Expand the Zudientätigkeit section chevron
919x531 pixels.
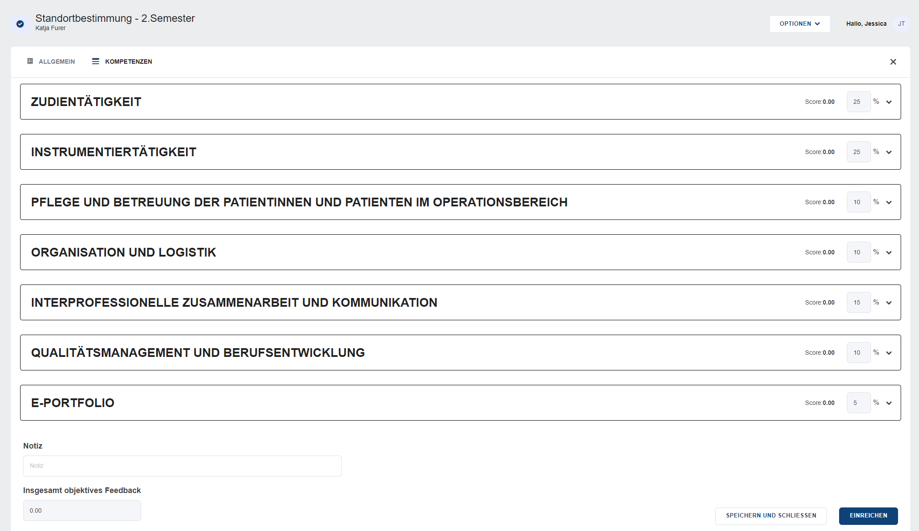pos(889,102)
